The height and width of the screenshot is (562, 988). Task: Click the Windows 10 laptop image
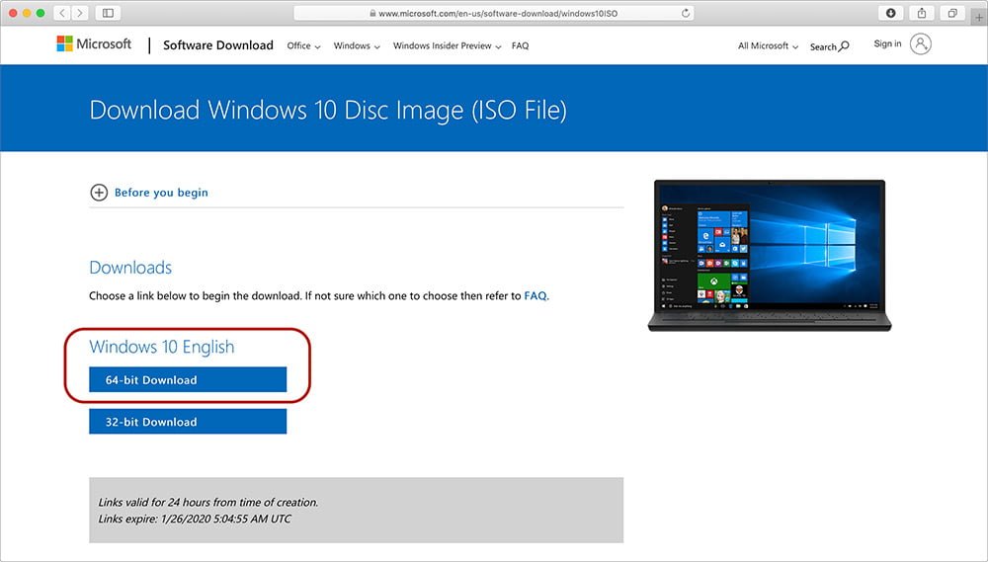point(770,255)
